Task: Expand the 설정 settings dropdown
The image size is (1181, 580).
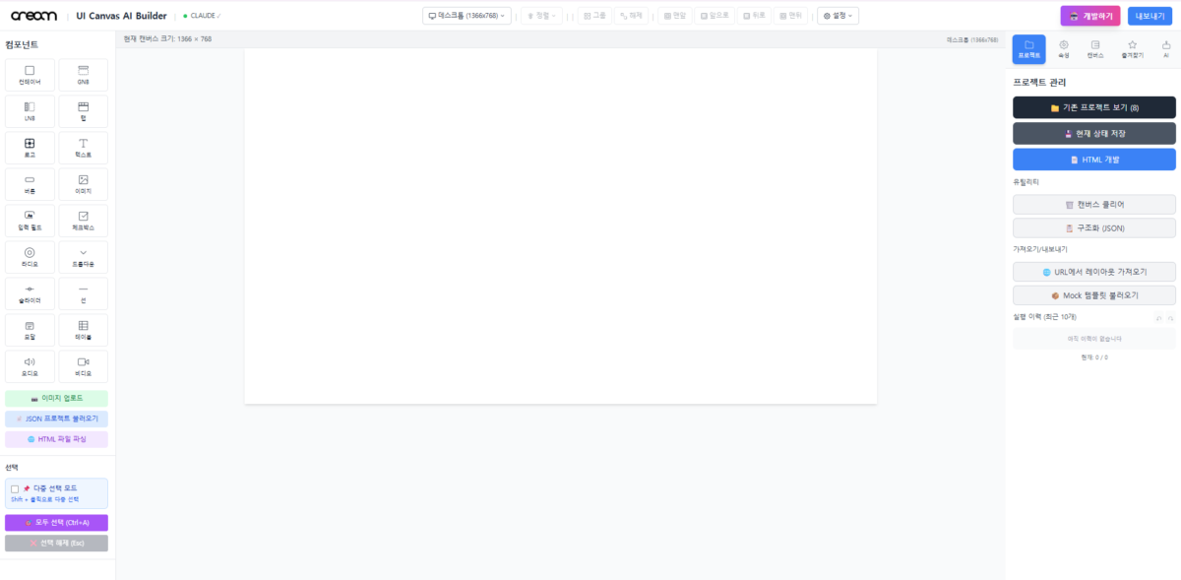Action: pyautogui.click(x=837, y=16)
